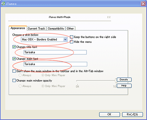Switch to the Current Track tab
Screen dimensions: 147x120
pyautogui.click(x=37, y=28)
